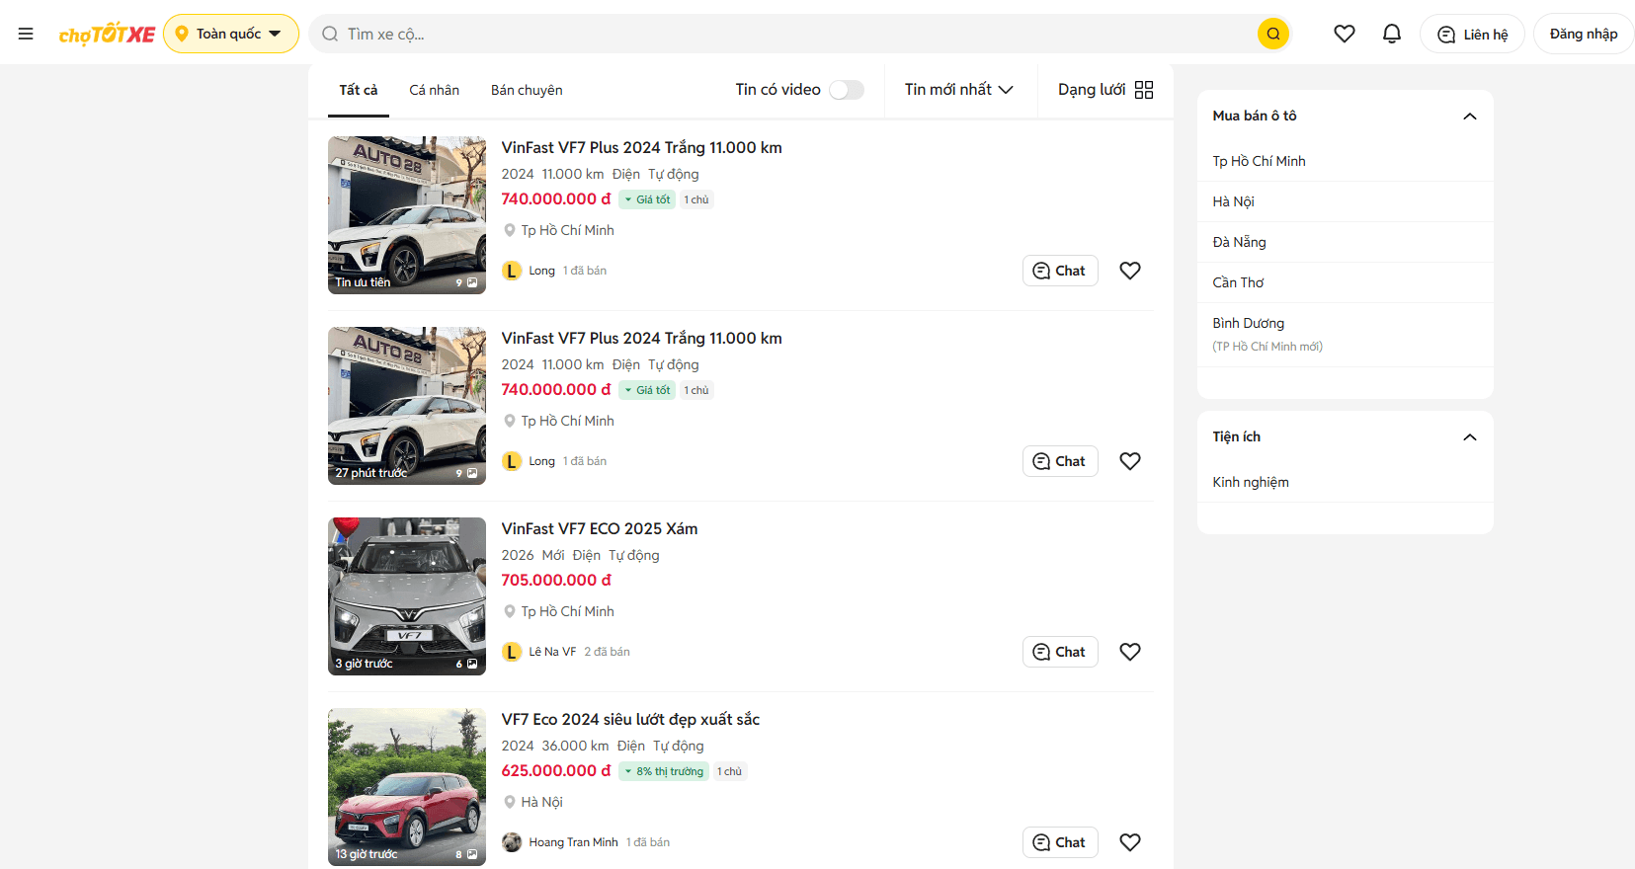Click Hoang Tran Minh seller name
1635x869 pixels.
click(x=573, y=842)
